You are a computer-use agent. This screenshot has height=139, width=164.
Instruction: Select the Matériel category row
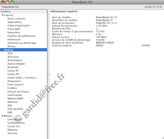pyautogui.click(x=24, y=50)
